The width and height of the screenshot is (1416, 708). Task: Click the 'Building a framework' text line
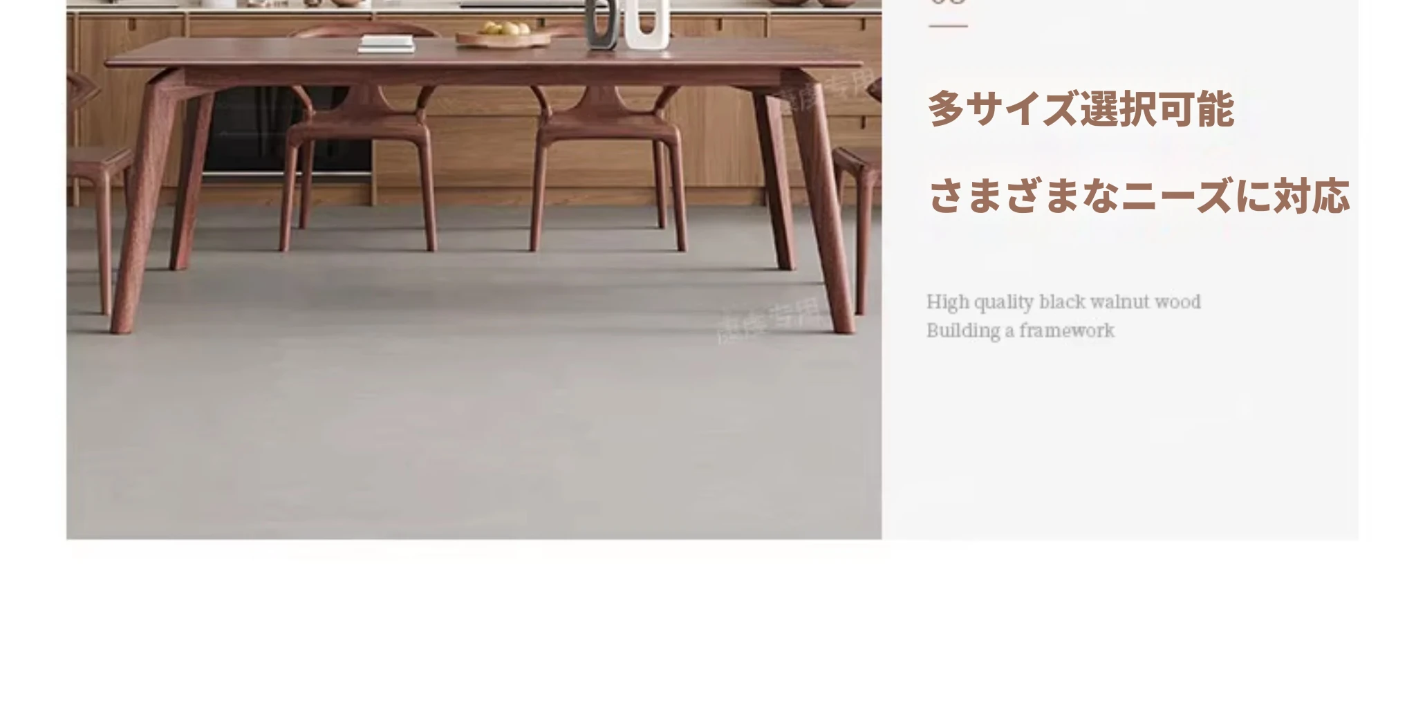pos(1021,330)
